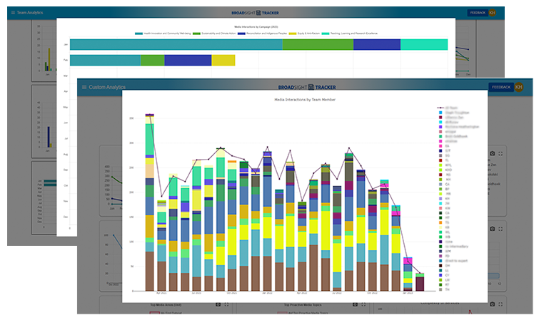The height and width of the screenshot is (320, 539).
Task: Toggle JW series in team member legend
Action: [444, 204]
